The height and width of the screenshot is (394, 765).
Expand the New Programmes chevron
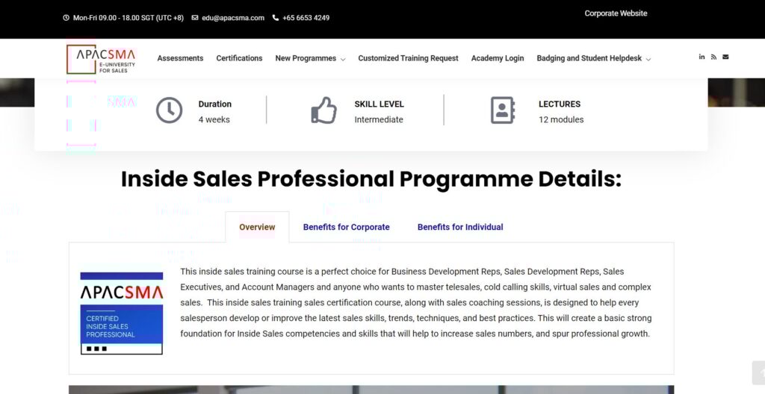(x=343, y=59)
